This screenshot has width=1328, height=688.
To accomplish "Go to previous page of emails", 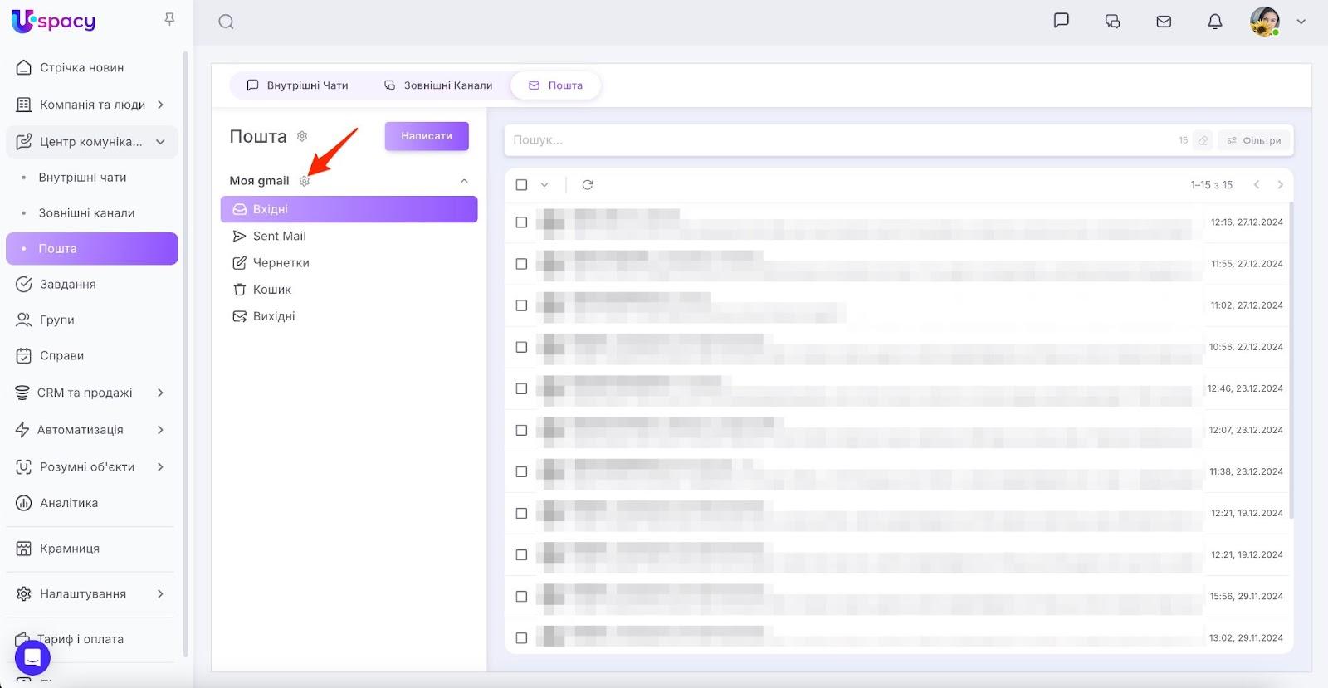I will [1257, 185].
